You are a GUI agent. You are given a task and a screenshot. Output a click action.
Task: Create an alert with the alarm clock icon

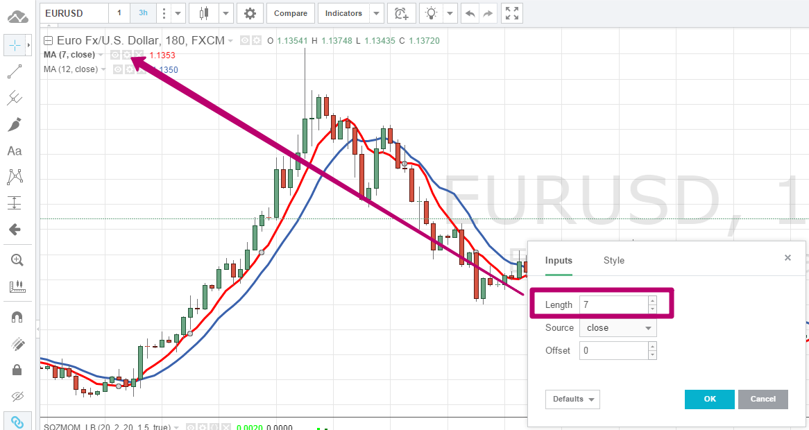402,13
